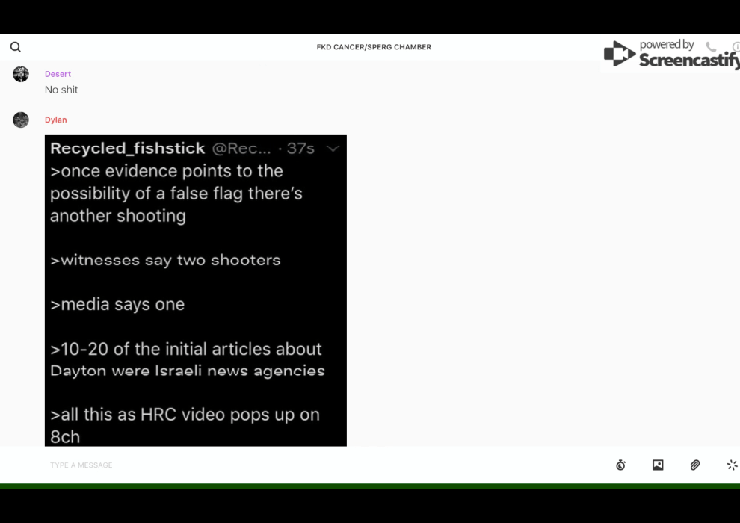Image resolution: width=740 pixels, height=523 pixels.
Task: Click the disappearing message timer icon
Action: pos(620,465)
